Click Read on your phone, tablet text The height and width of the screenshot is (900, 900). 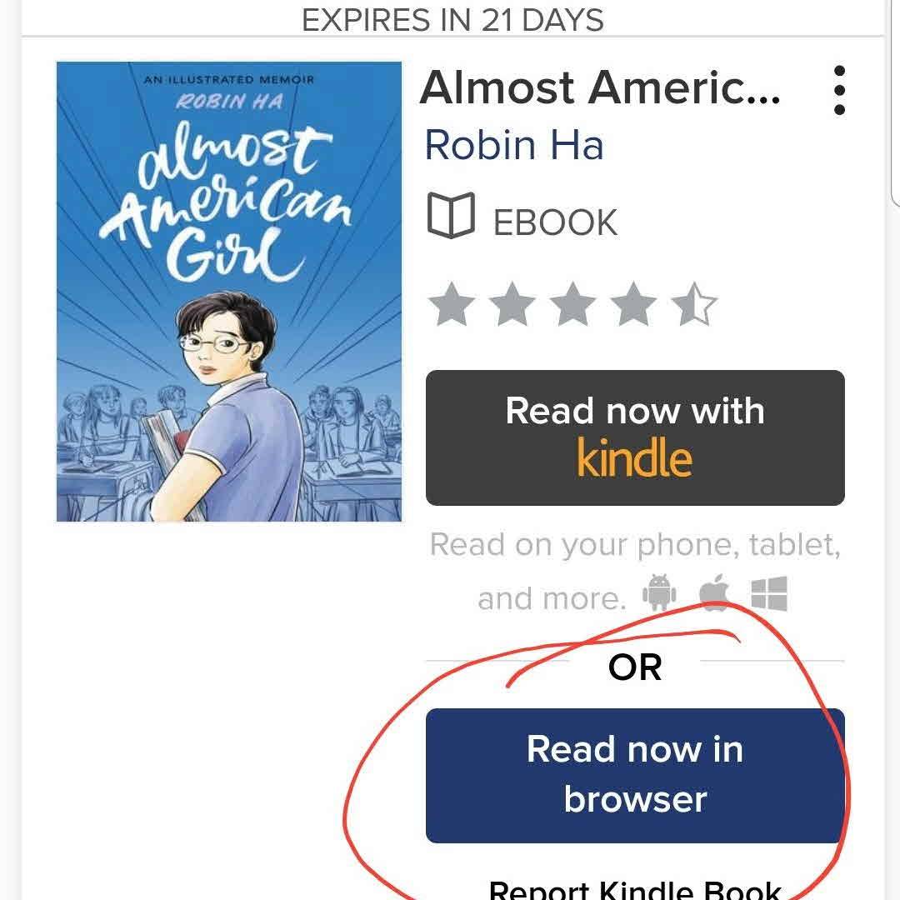coord(635,544)
